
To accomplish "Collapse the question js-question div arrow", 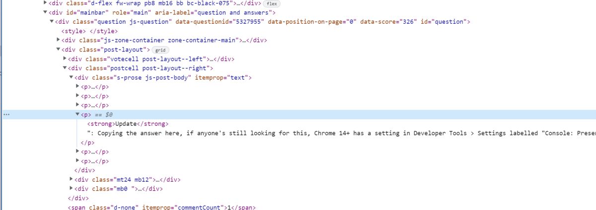I will pos(52,22).
